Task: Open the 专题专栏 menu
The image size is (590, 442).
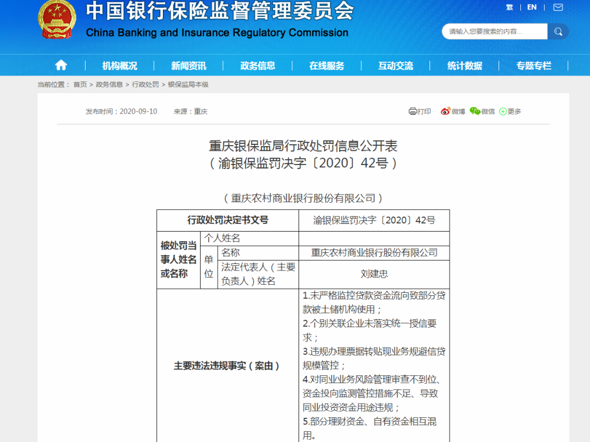Action: (x=533, y=66)
